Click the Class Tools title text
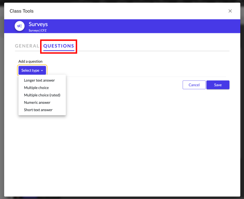 coord(22,11)
